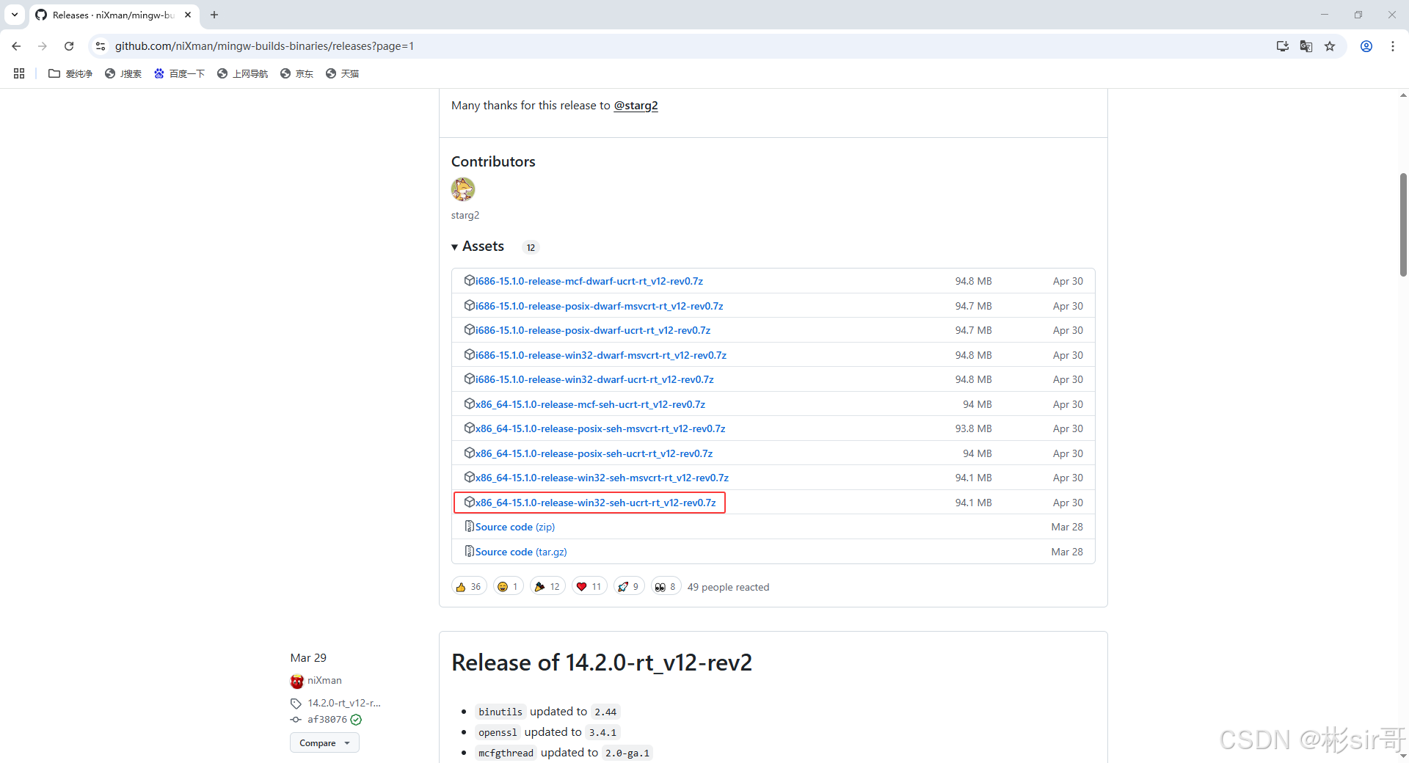
Task: Click the niXman avatar image
Action: click(x=296, y=682)
